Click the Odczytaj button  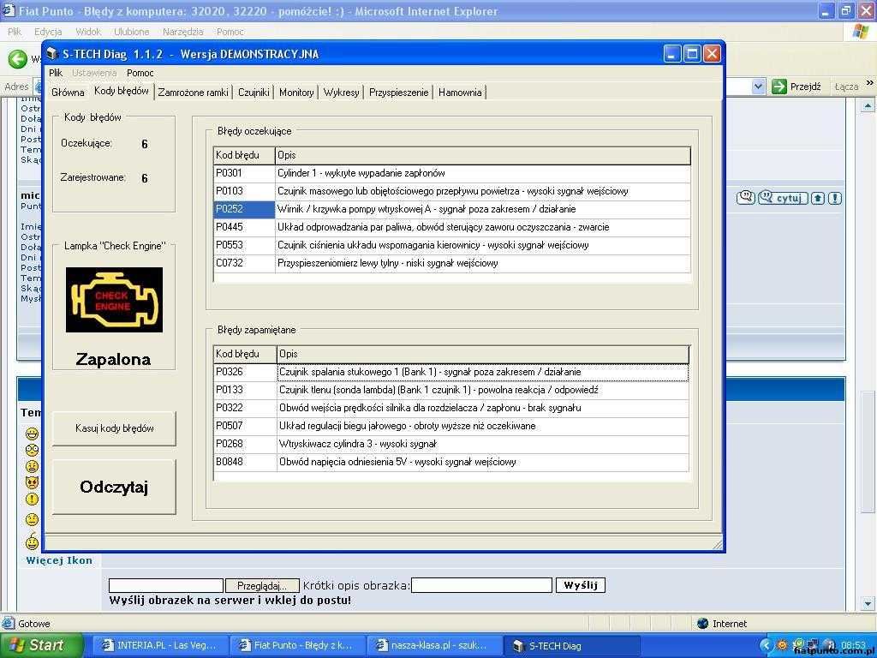coord(114,487)
